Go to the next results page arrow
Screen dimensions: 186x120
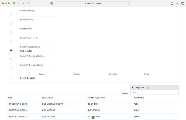[x=149, y=88]
